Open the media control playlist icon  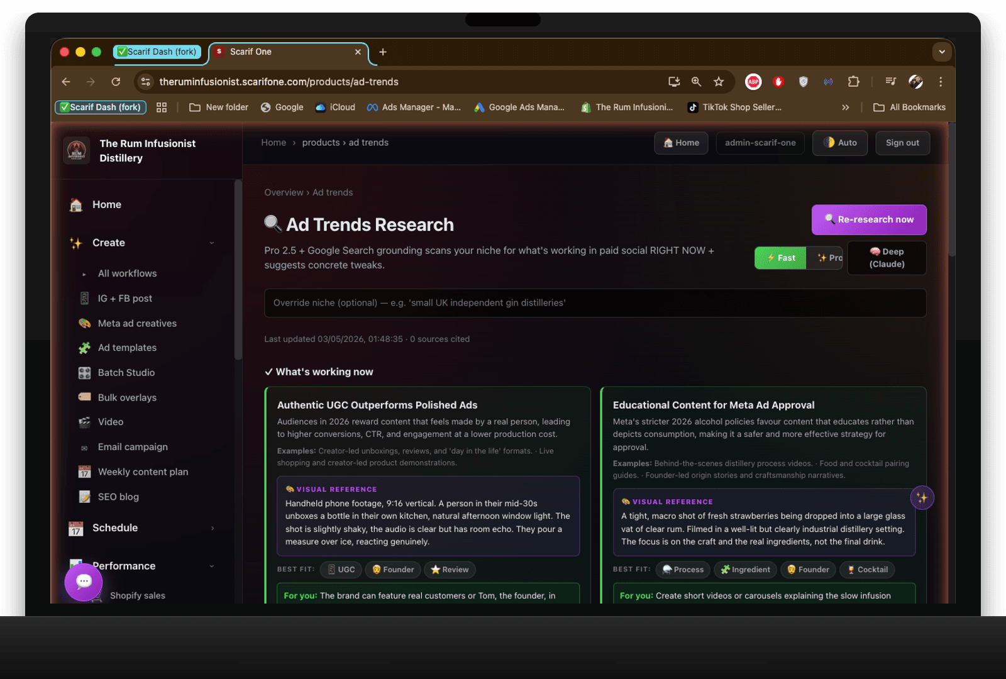890,81
